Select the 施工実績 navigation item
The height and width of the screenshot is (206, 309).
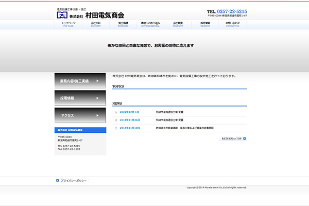[123, 24]
